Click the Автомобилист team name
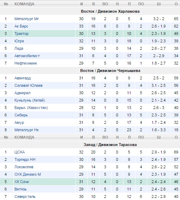The height and width of the screenshot is (200, 180). pos(27,56)
